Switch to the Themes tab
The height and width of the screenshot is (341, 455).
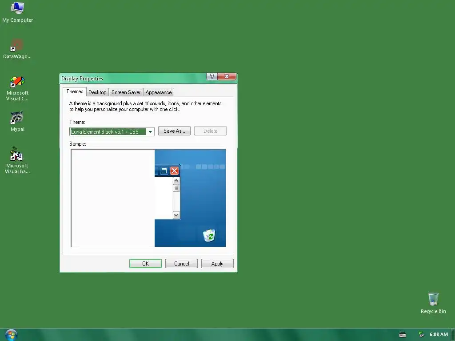click(x=75, y=91)
